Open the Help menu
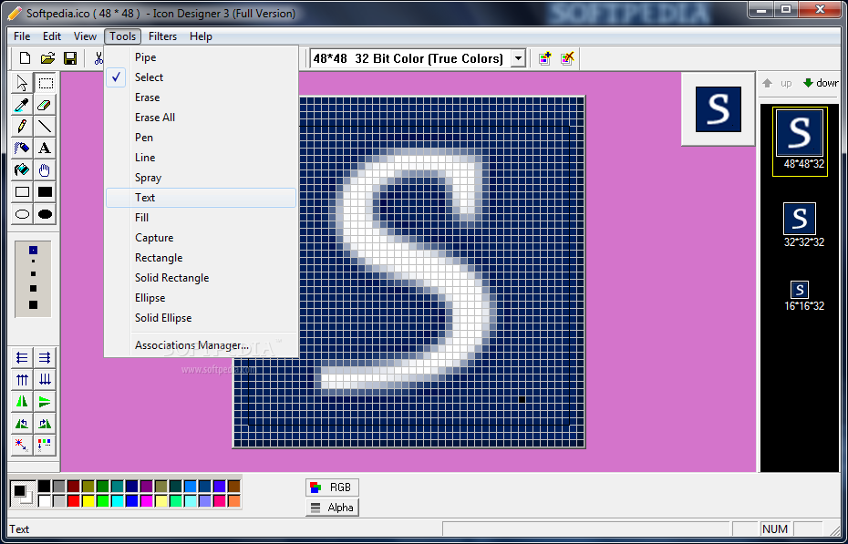The height and width of the screenshot is (544, 848). pyautogui.click(x=201, y=36)
